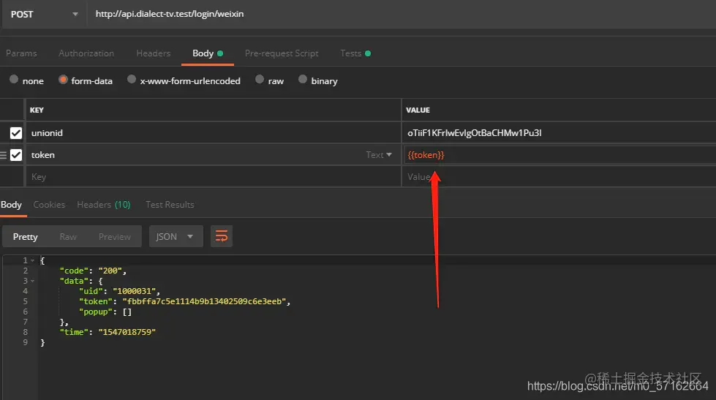Open the Pre-request Script tab

(x=282, y=53)
